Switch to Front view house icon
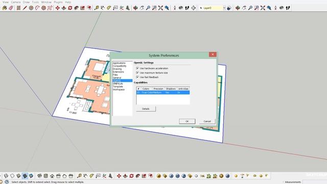 pos(52,176)
